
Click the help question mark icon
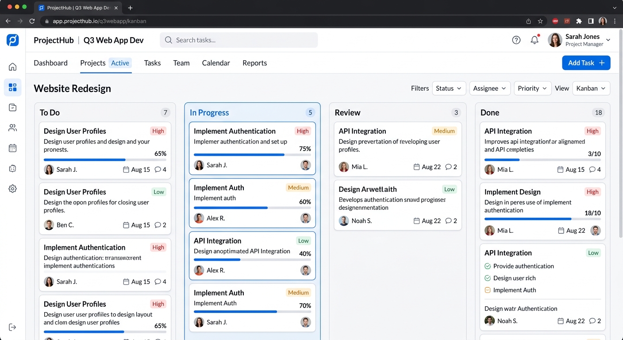pyautogui.click(x=516, y=40)
